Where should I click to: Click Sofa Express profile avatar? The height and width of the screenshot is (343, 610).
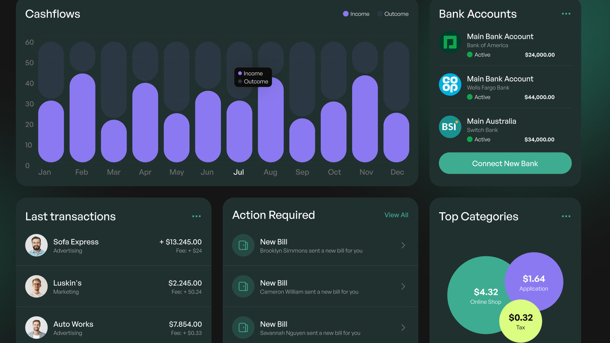tap(37, 245)
